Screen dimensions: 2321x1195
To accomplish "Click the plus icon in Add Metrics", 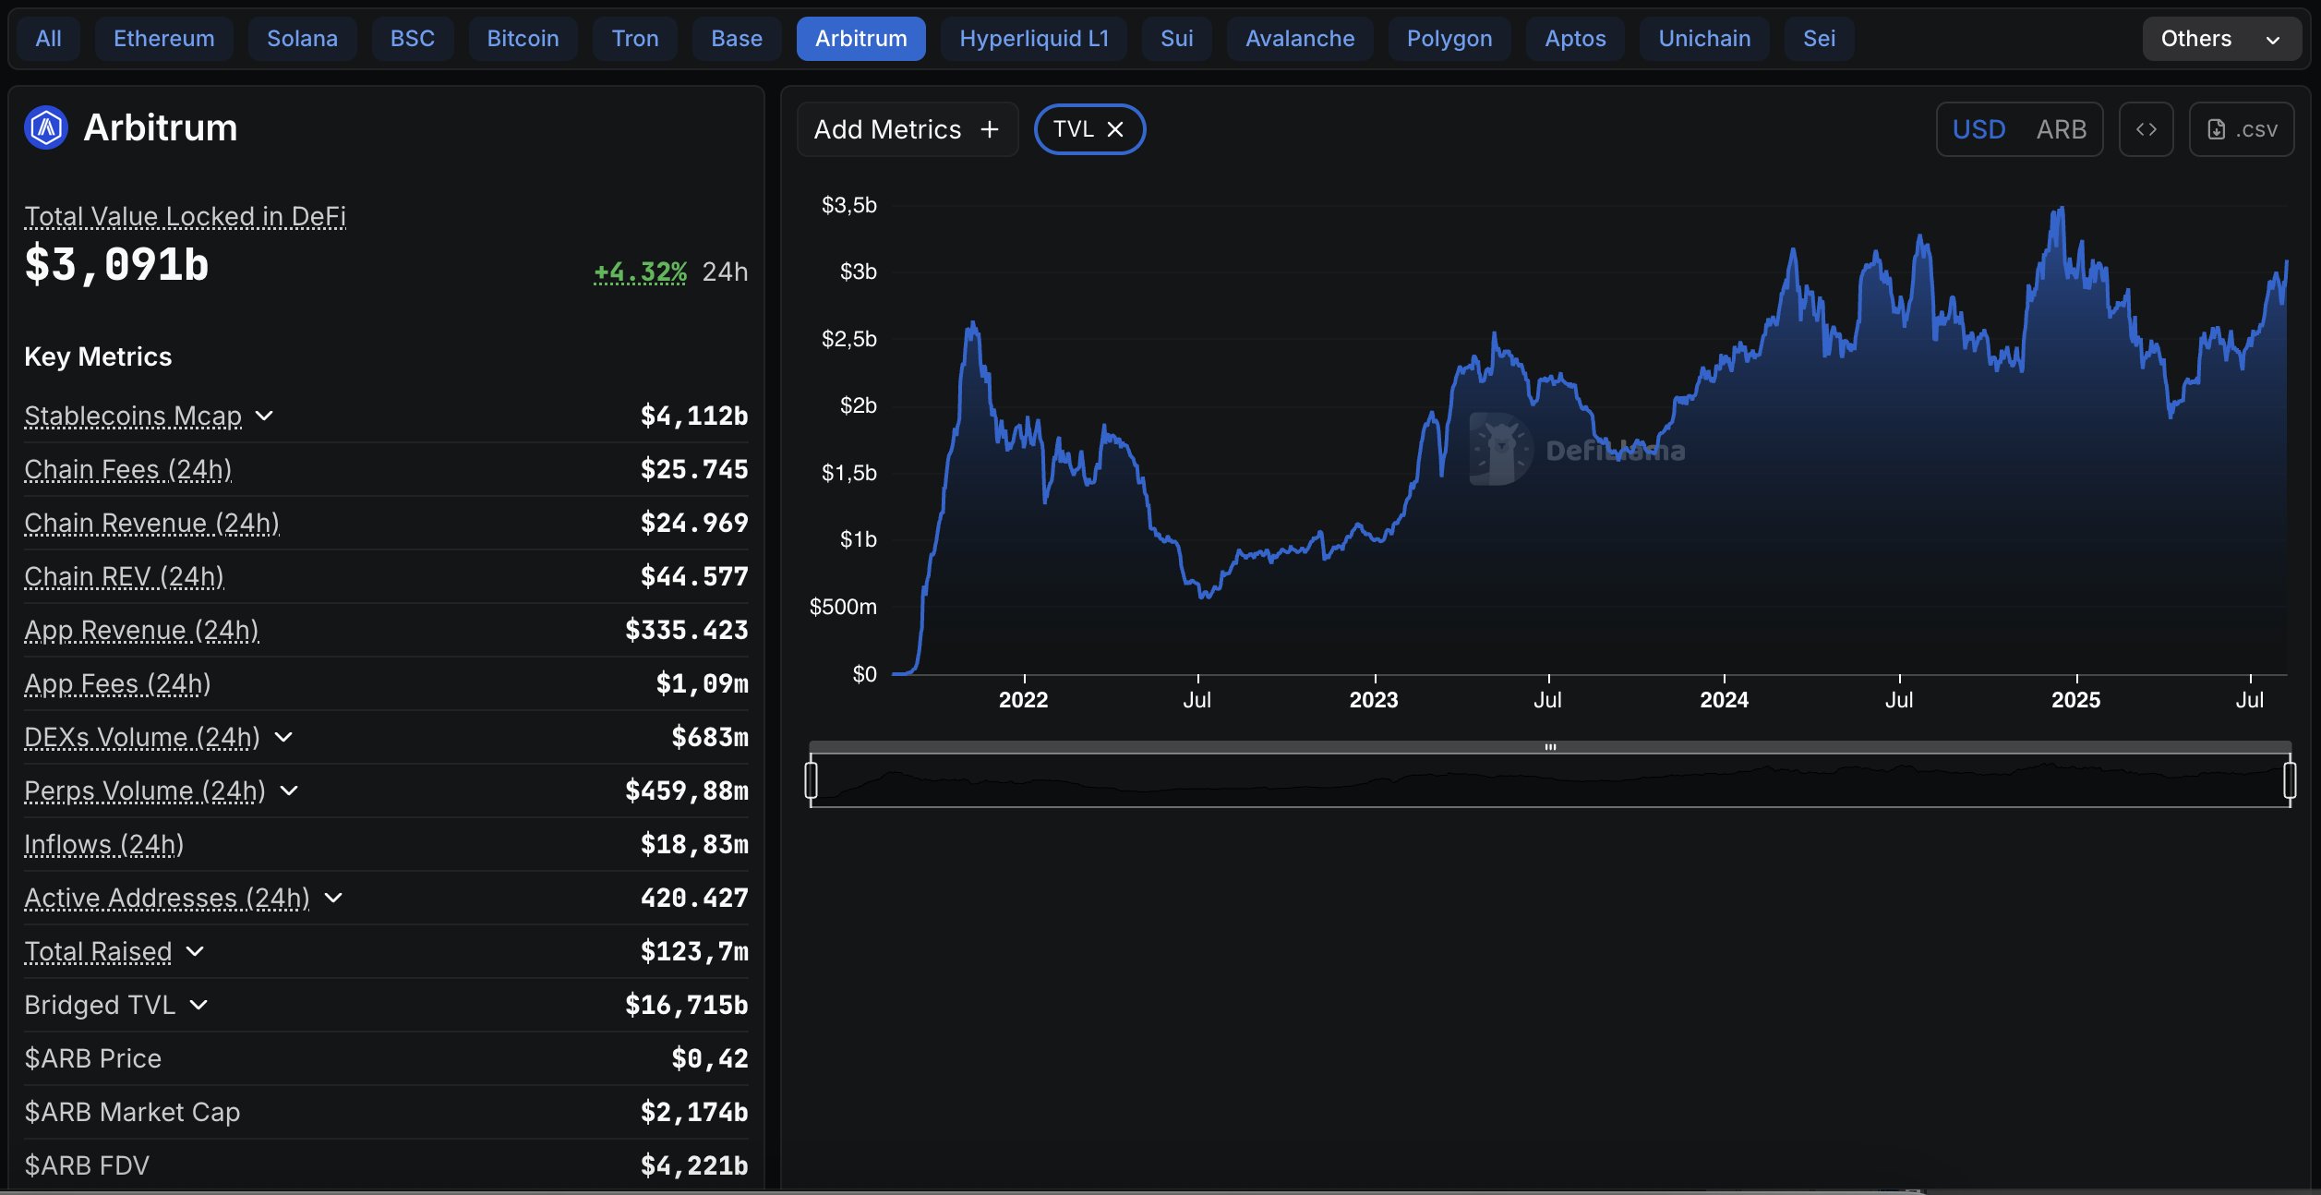I will coord(990,129).
